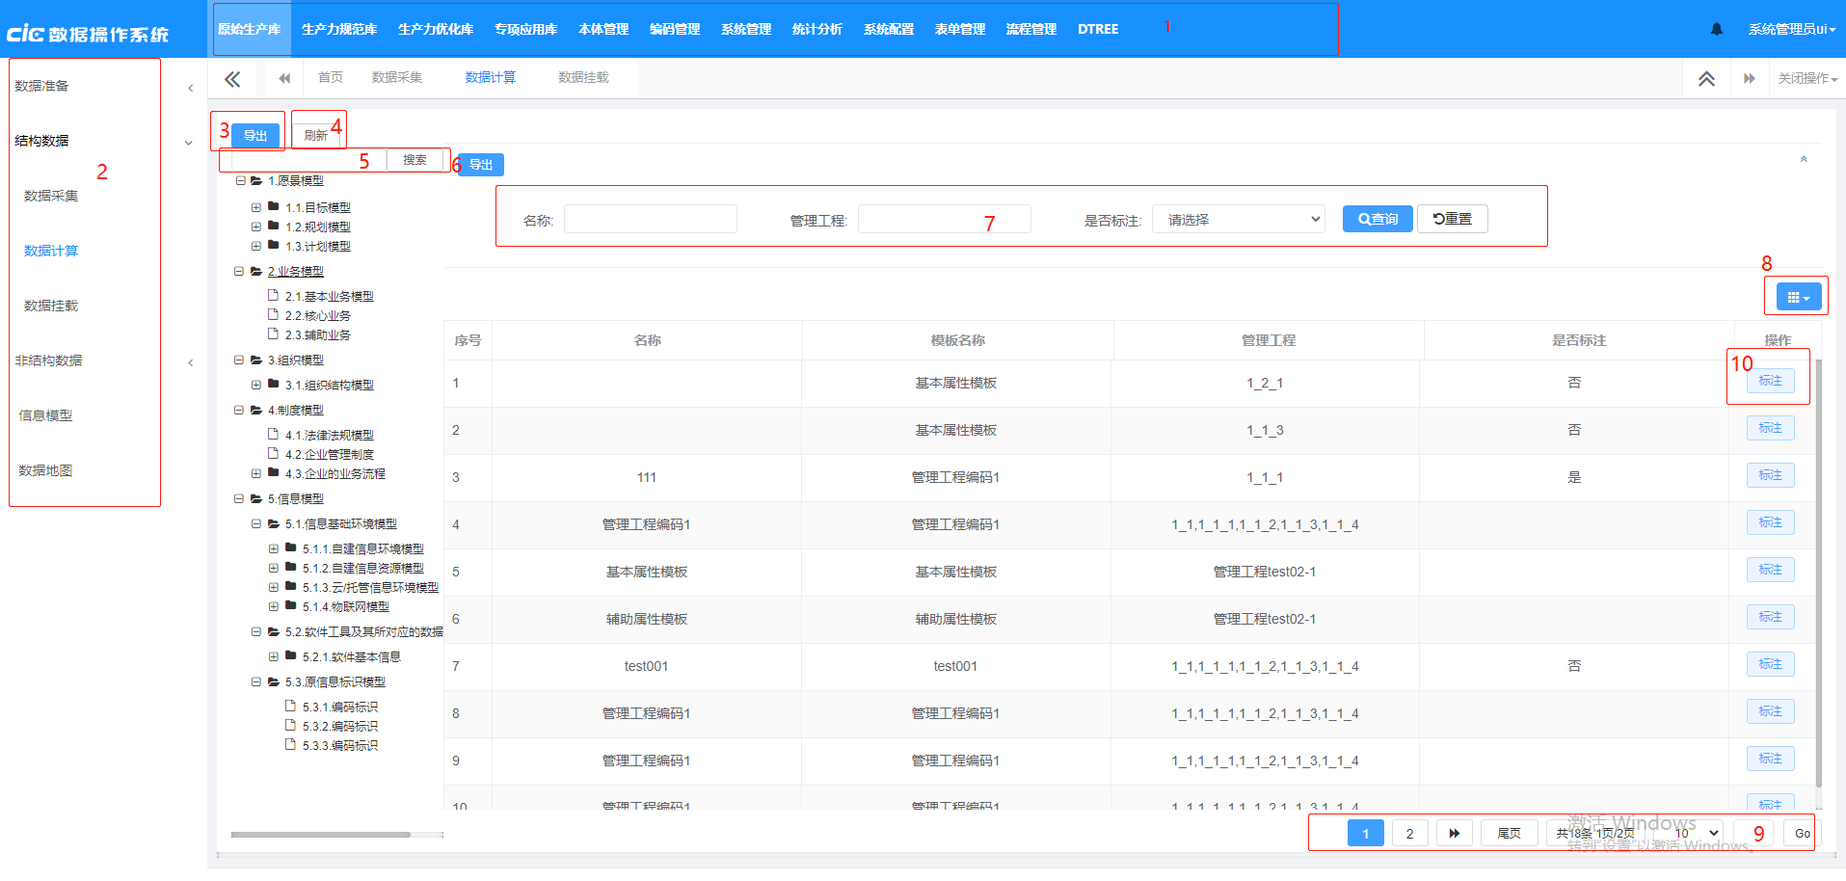This screenshot has height=881, width=1846.
Task: Click the tree panel horizontal scrollbar
Action: (x=320, y=835)
